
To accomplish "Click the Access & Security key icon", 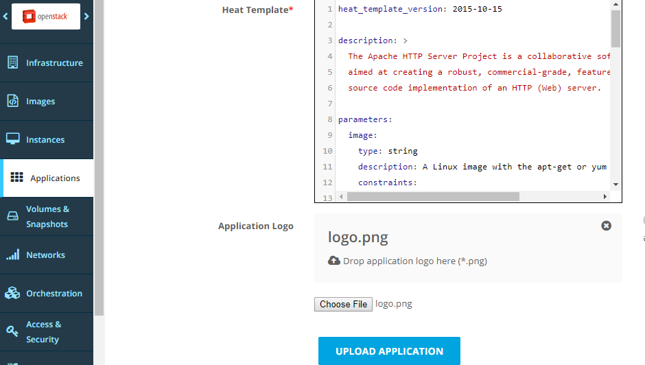I will 12,331.
